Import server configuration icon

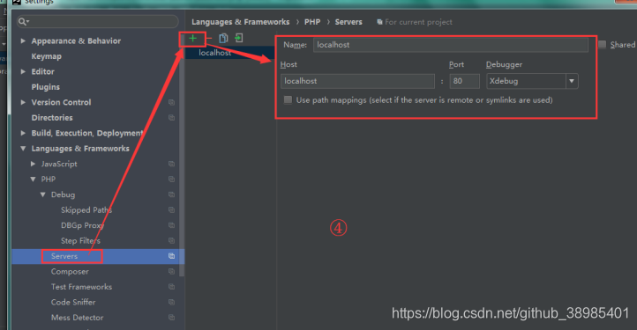239,38
